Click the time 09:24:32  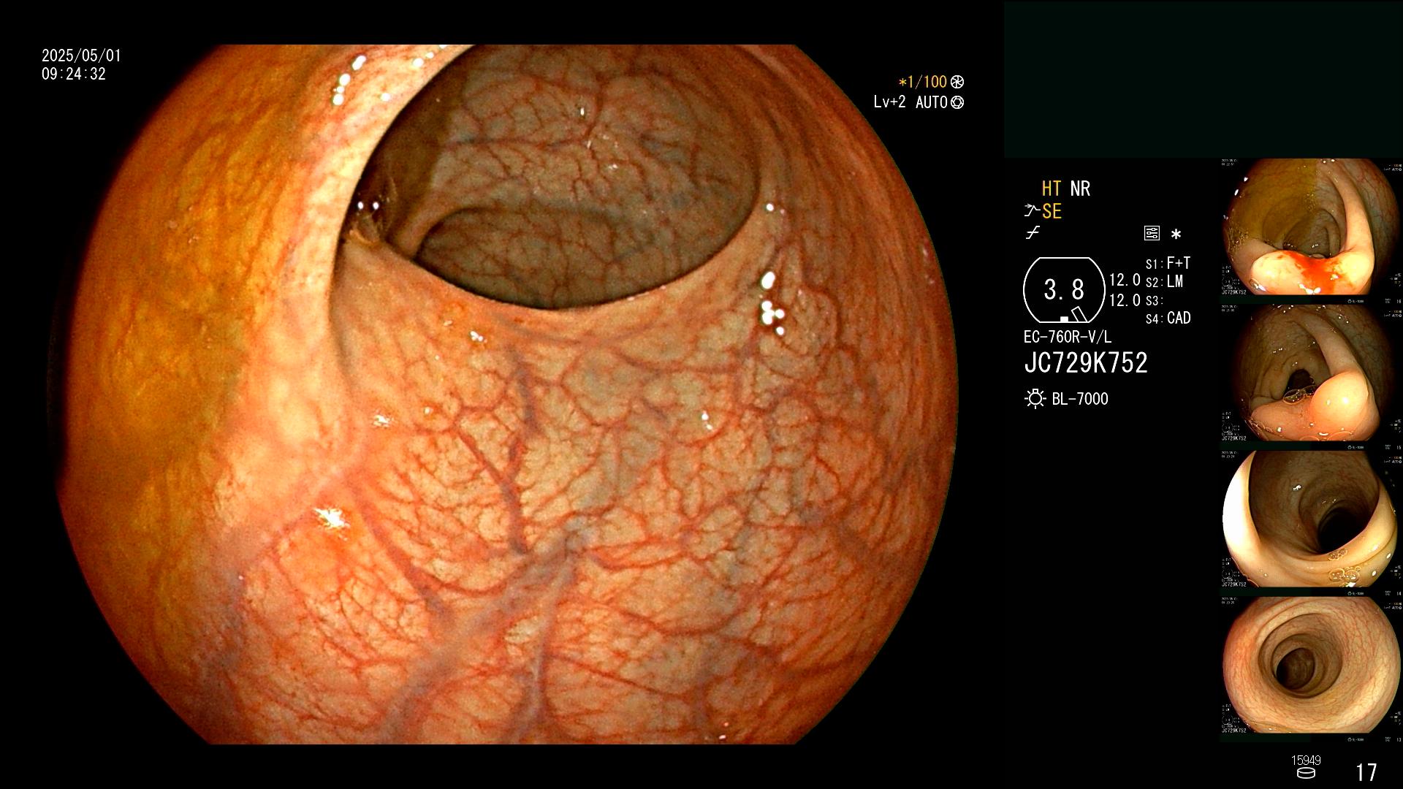(74, 75)
